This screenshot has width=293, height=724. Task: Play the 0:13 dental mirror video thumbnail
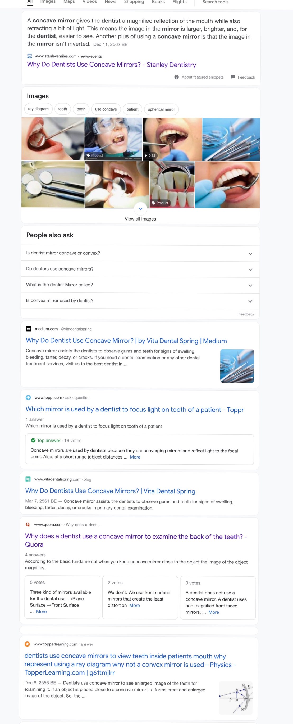[172, 139]
